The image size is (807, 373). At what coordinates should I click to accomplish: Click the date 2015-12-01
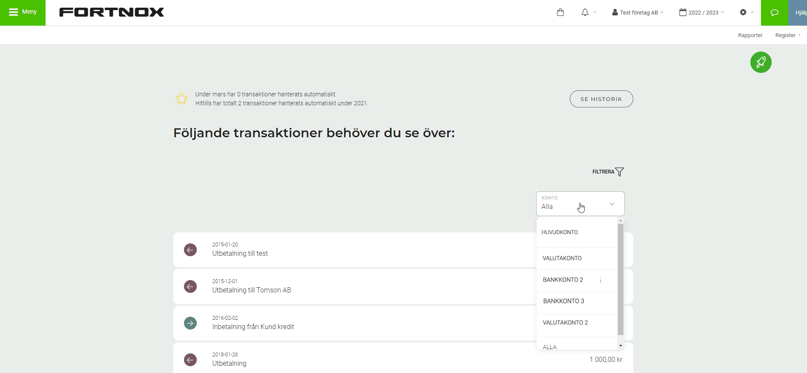point(225,281)
